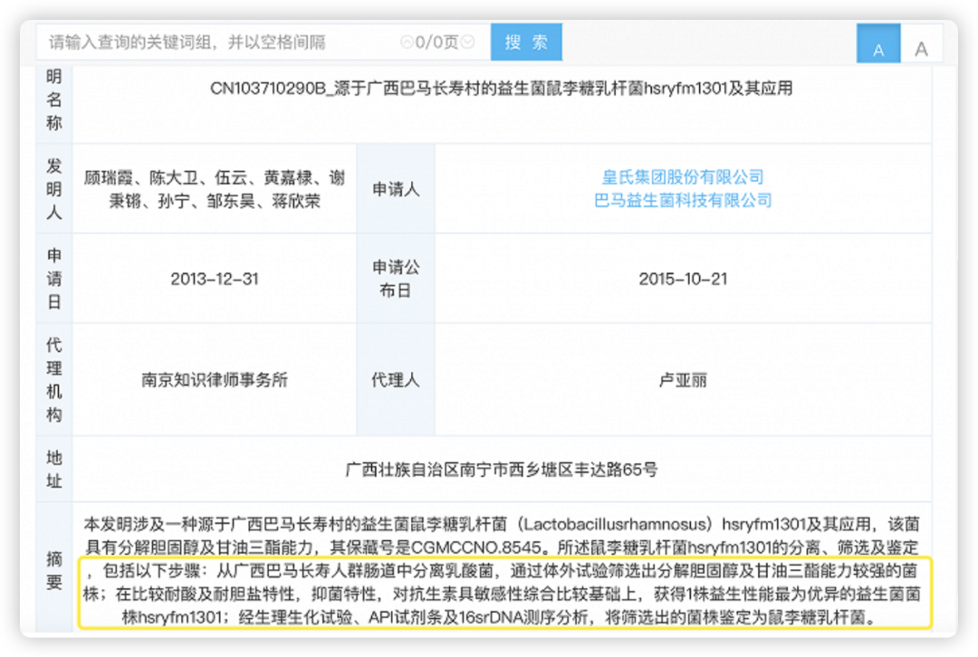Image resolution: width=978 pixels, height=657 pixels.
Task: Click the 申请日 row label
Action: point(54,279)
